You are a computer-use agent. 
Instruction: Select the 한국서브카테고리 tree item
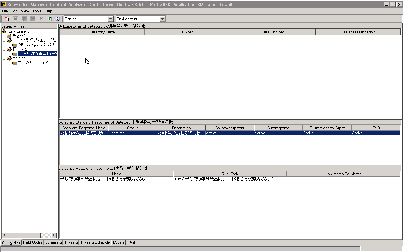click(33, 63)
